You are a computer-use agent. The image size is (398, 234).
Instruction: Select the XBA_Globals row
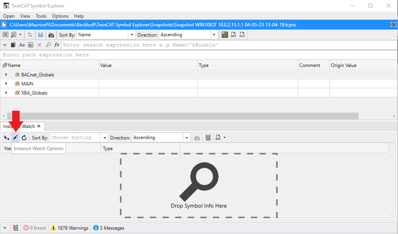(199, 93)
